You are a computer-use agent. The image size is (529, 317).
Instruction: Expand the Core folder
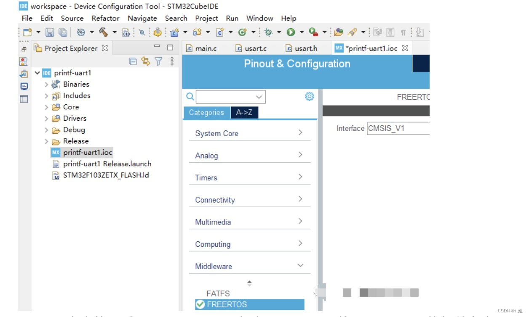pos(46,107)
